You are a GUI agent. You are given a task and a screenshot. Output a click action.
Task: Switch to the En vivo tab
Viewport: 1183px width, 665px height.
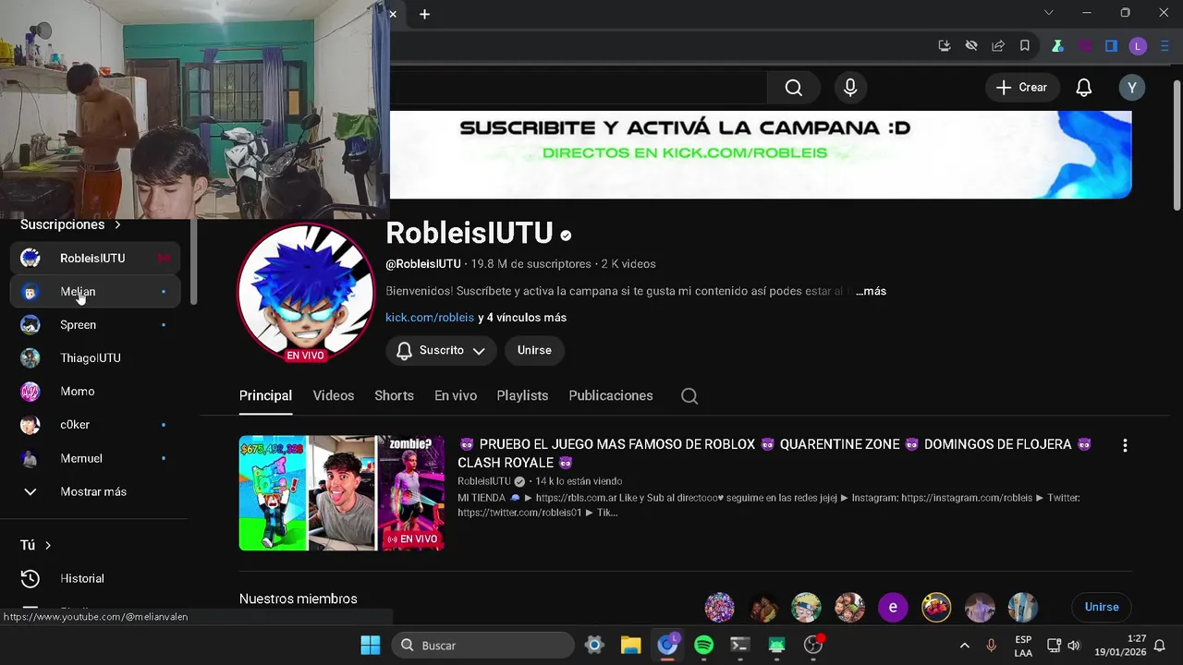[456, 395]
